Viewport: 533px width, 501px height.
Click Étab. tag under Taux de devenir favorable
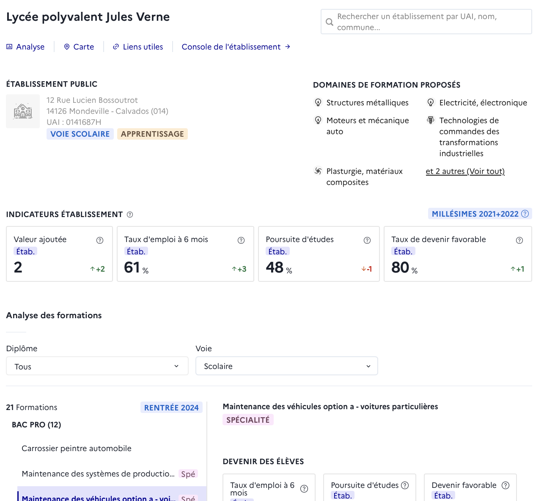pyautogui.click(x=403, y=251)
